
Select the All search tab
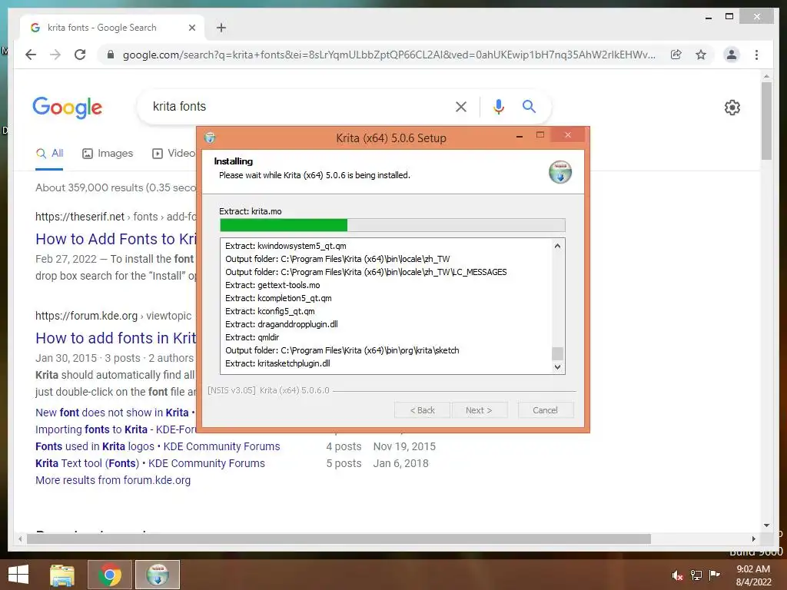[50, 153]
